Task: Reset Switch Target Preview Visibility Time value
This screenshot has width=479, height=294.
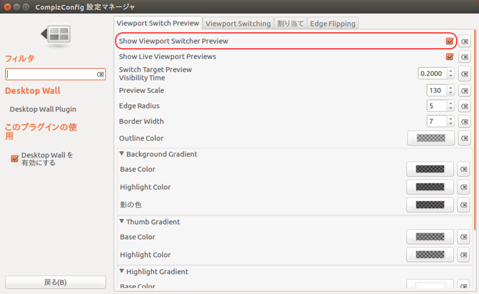Action: [465, 74]
